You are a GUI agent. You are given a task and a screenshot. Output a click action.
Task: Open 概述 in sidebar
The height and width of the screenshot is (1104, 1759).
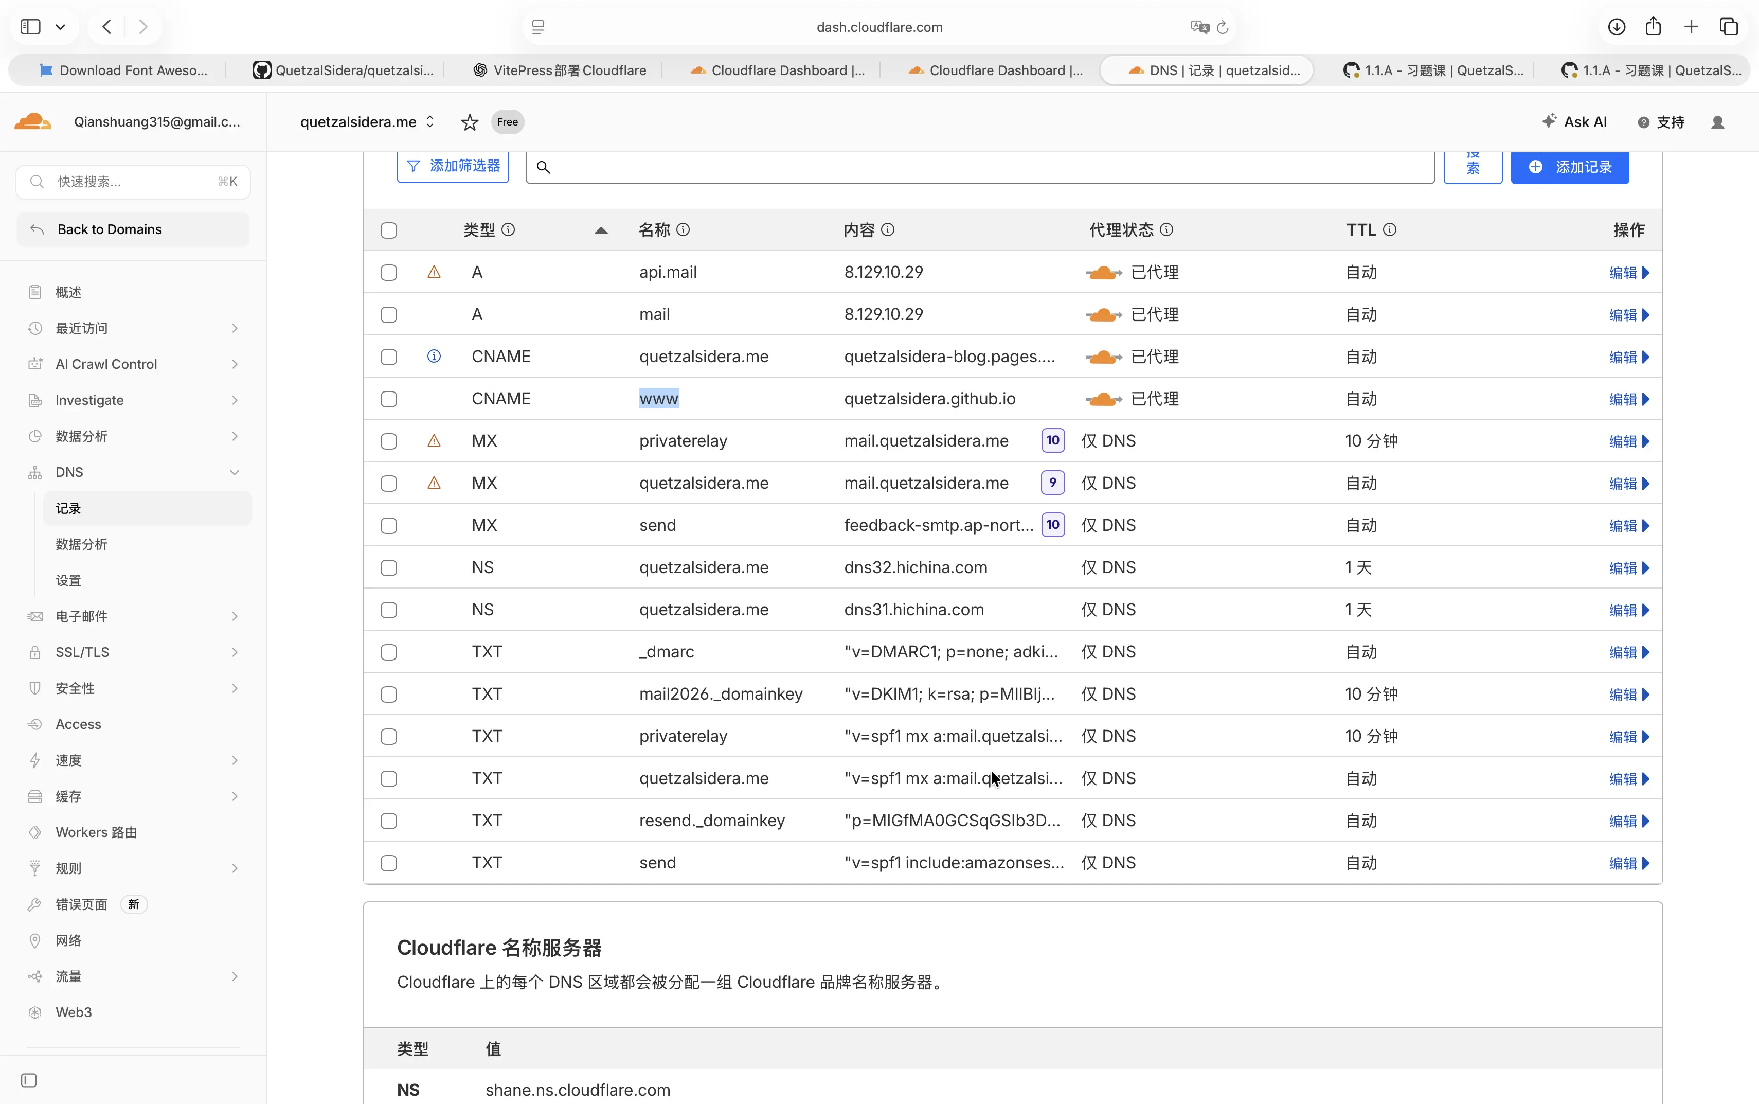[x=68, y=292]
